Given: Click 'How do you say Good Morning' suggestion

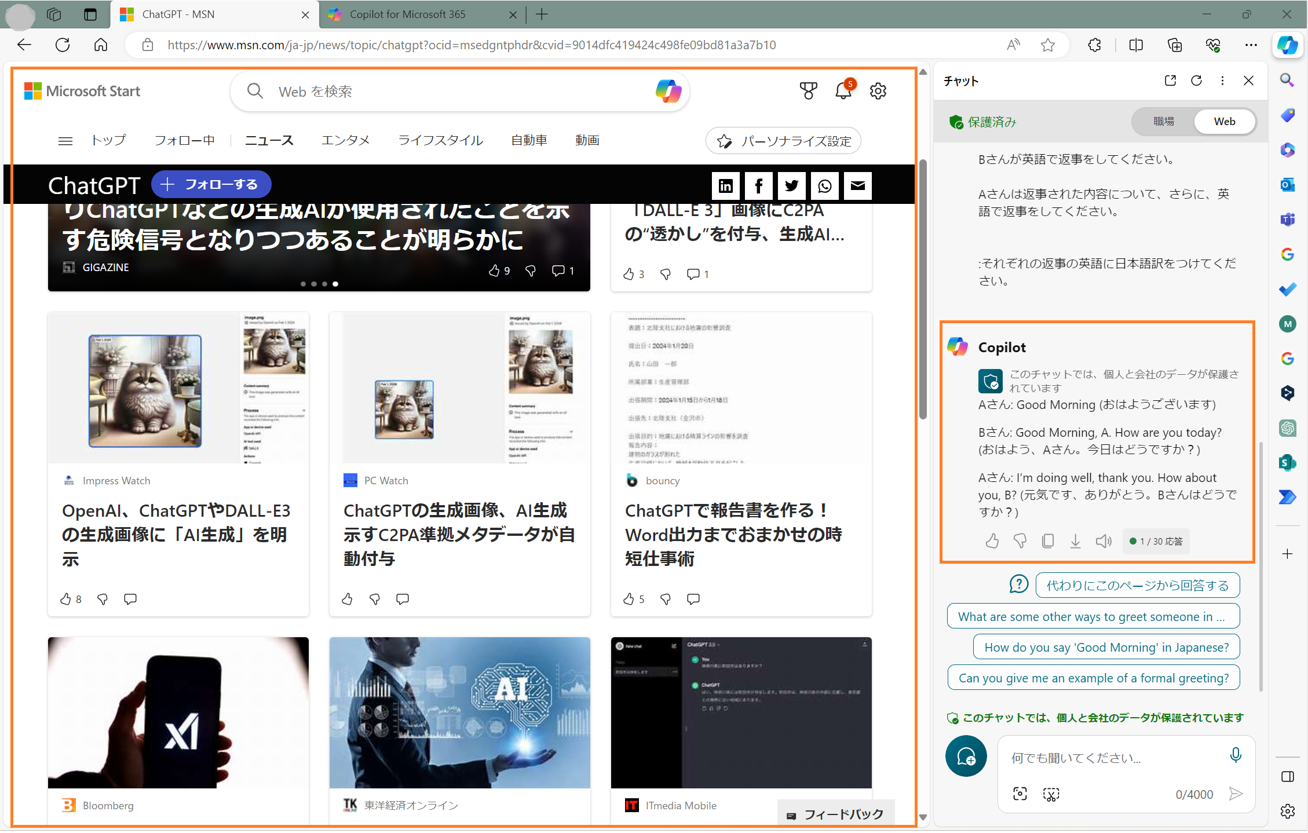Looking at the screenshot, I should click(1106, 647).
